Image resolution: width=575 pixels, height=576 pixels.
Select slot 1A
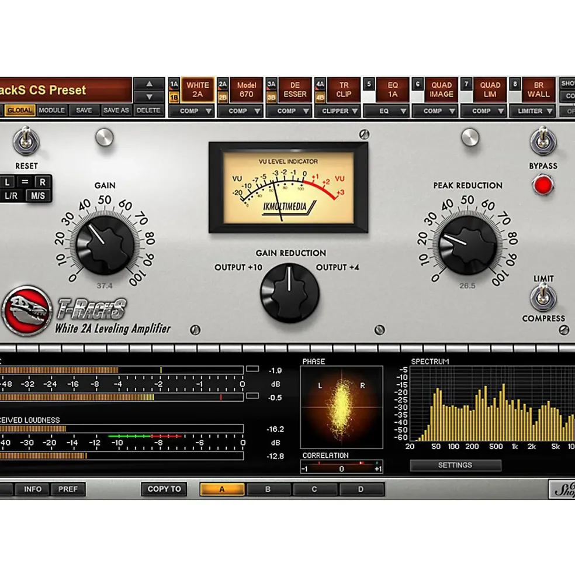click(x=174, y=84)
